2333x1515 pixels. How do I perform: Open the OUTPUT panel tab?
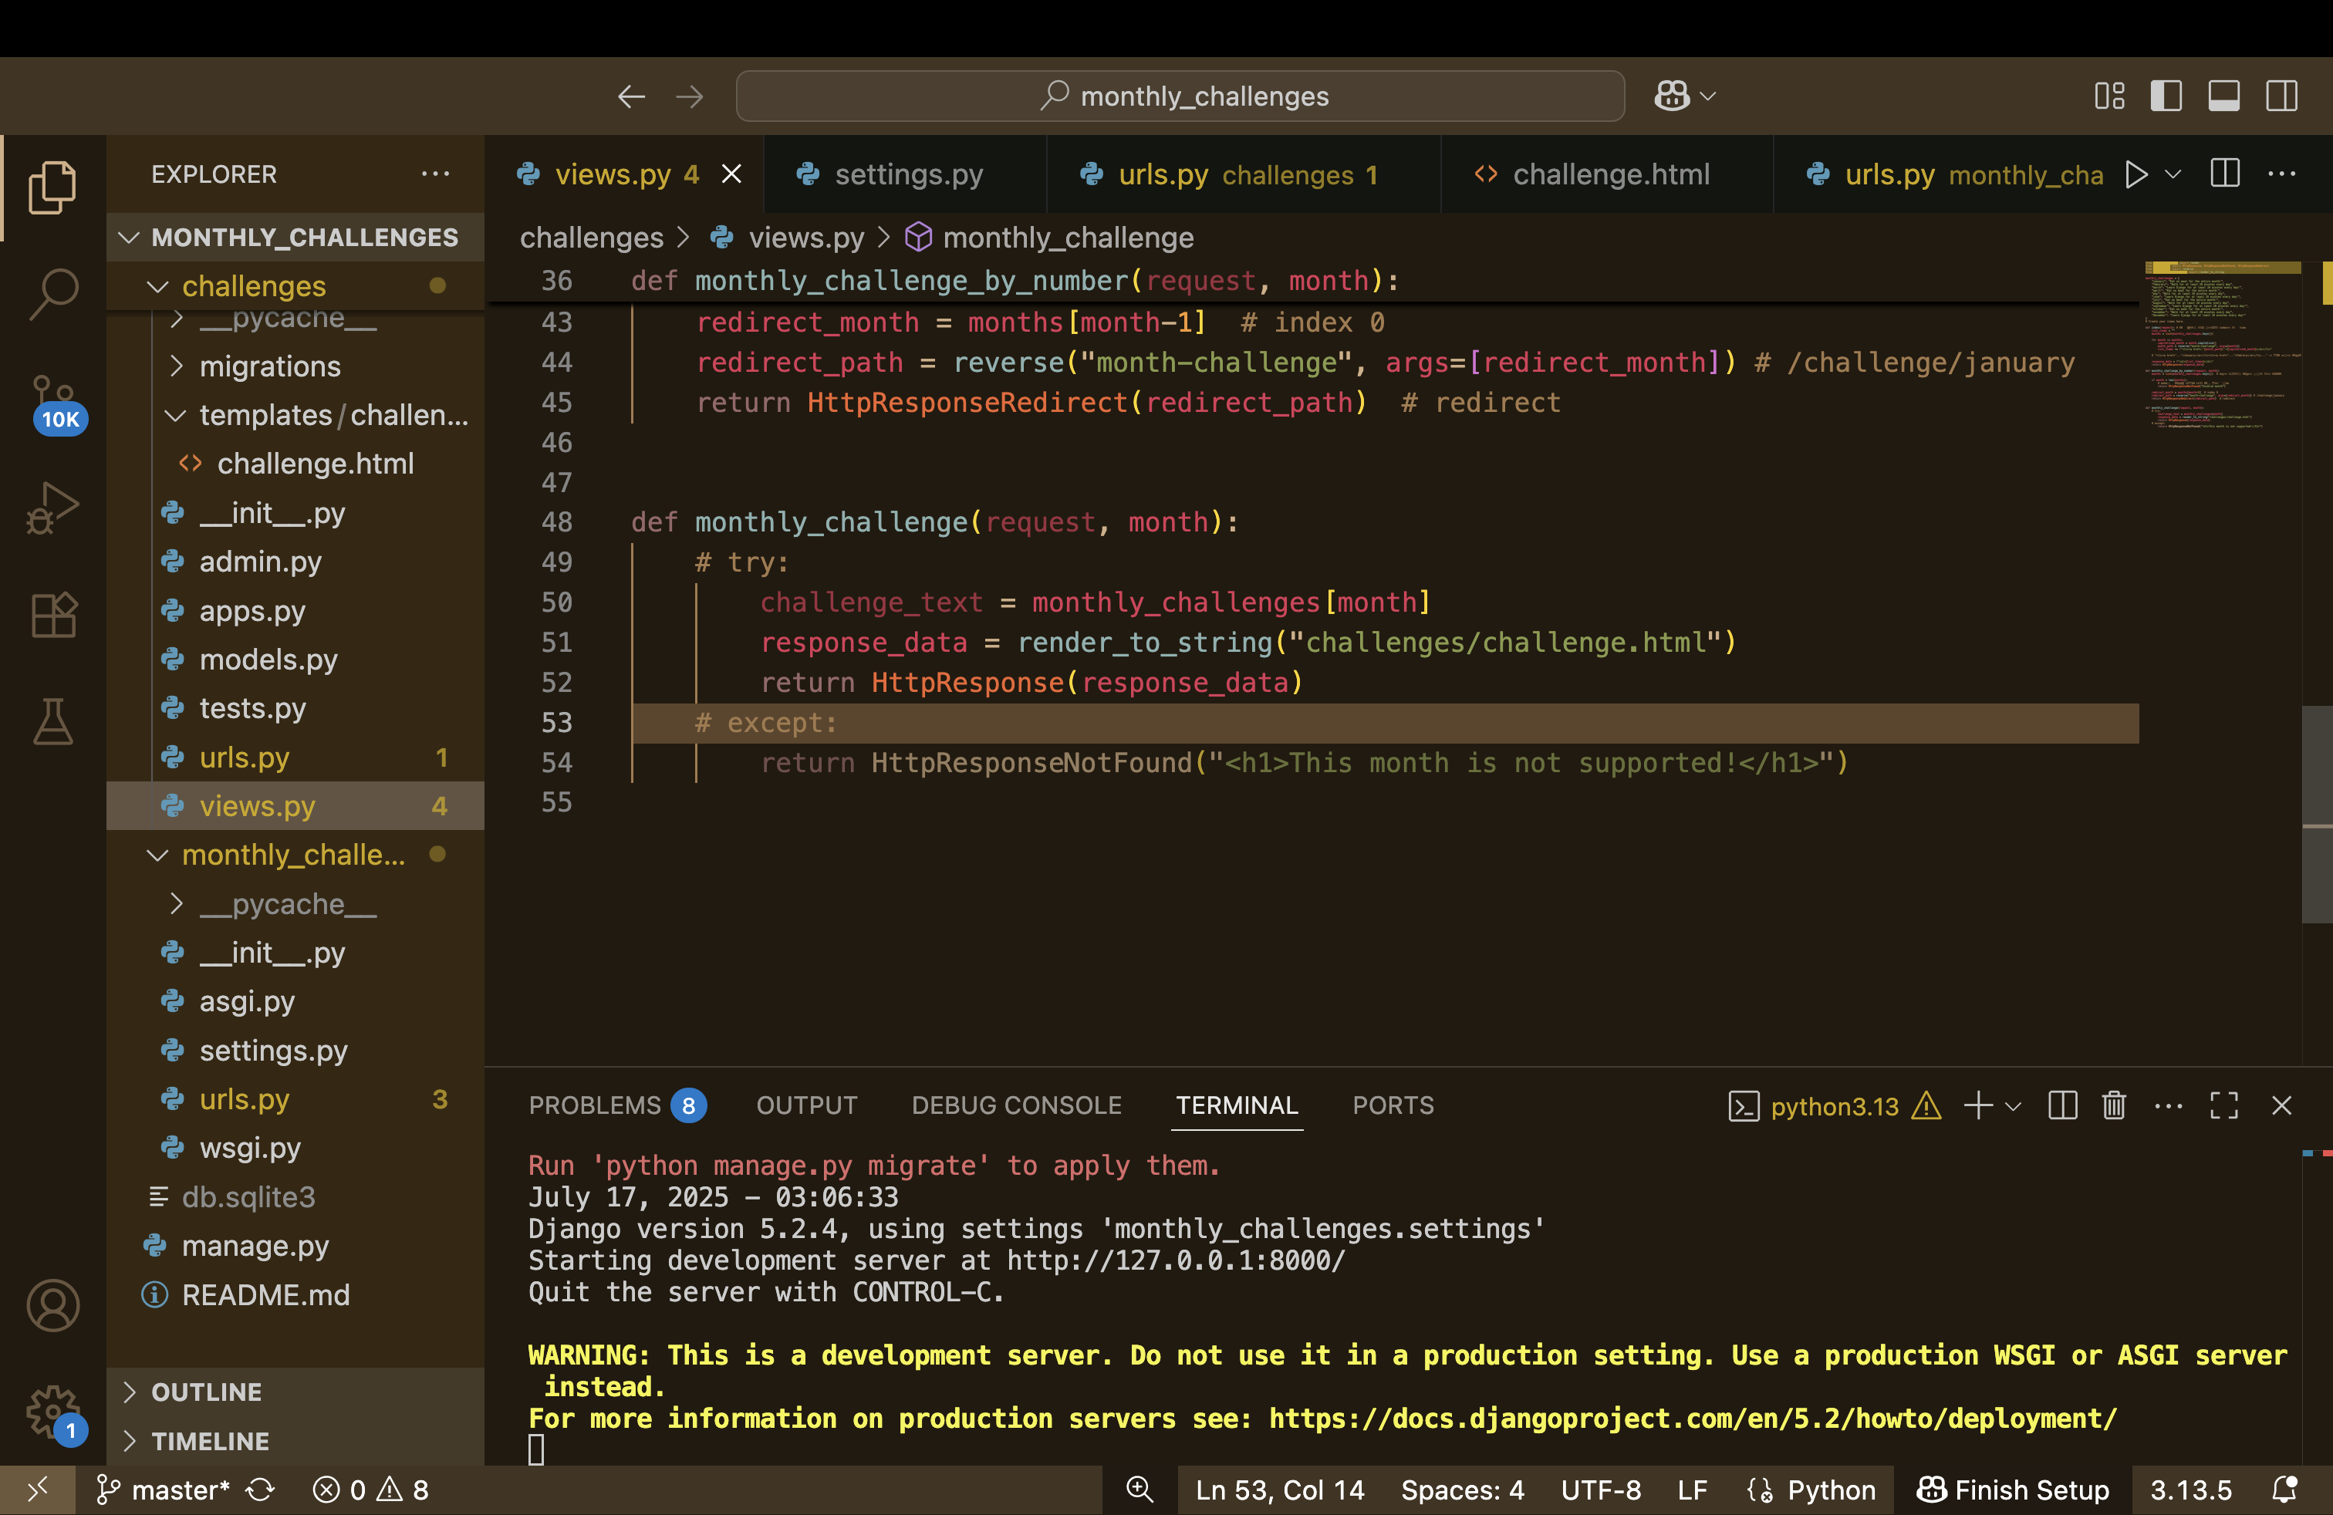[807, 1105]
